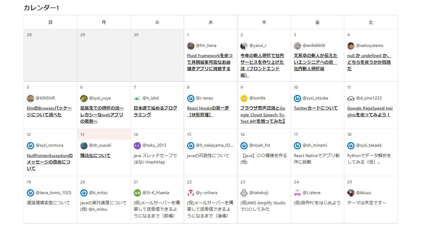Click the mail server 後編 entry text

click(210, 209)
